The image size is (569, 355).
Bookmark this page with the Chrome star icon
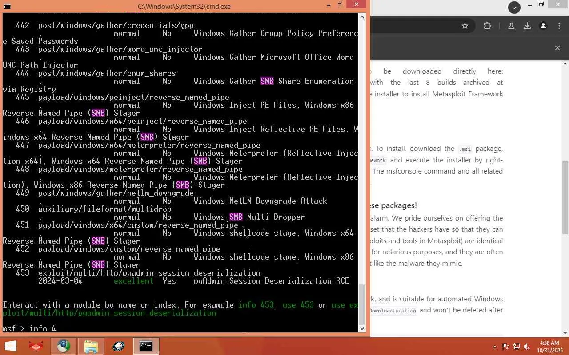(x=465, y=26)
